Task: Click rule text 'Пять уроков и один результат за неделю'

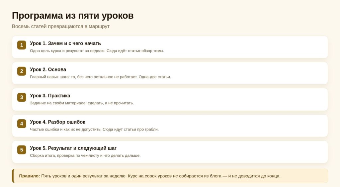Action: pos(84,176)
